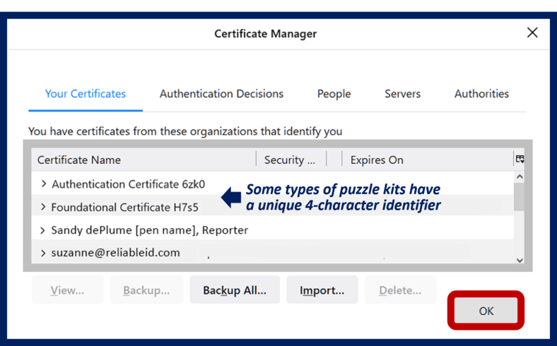Sort by Certificate Name column header
This screenshot has width=557, height=346.
point(141,160)
